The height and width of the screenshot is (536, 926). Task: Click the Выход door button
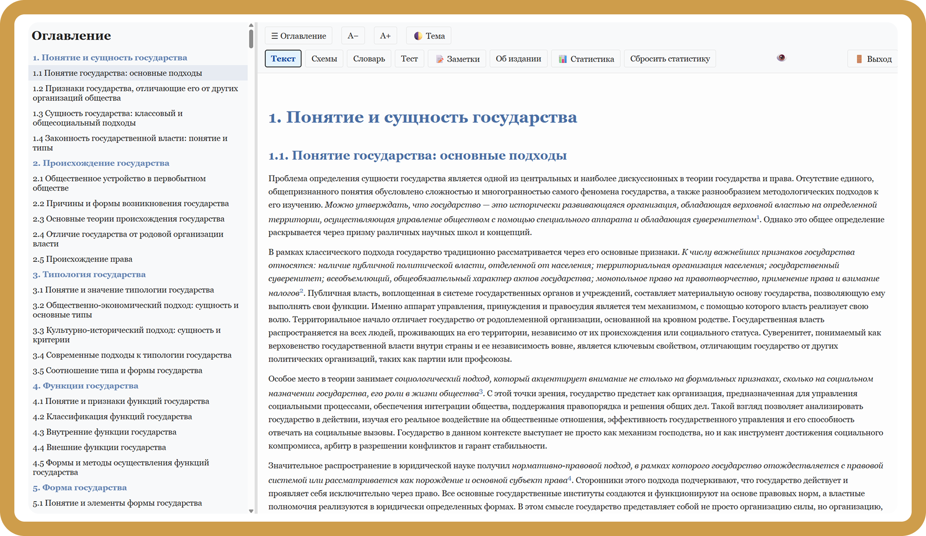point(873,59)
